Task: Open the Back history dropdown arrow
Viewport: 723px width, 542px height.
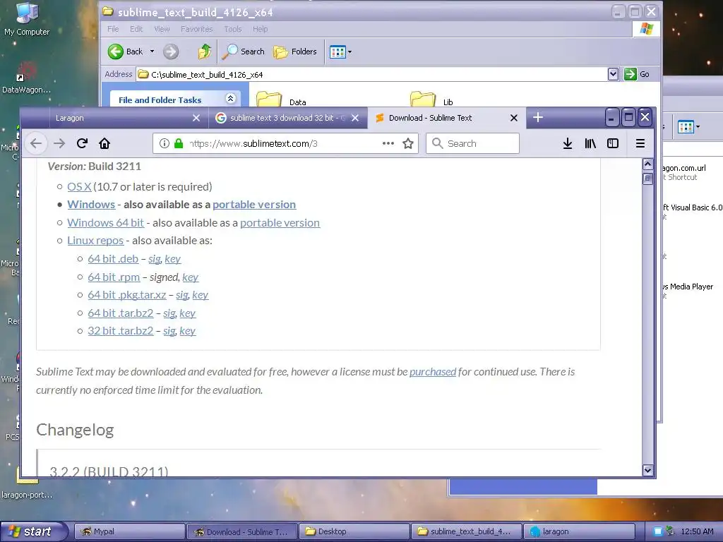Action: pos(153,52)
